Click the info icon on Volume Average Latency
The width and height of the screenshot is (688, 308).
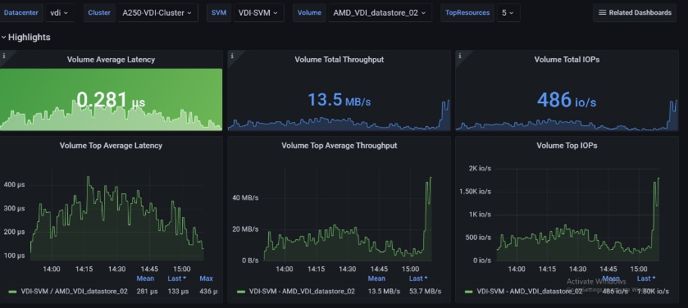click(x=4, y=56)
